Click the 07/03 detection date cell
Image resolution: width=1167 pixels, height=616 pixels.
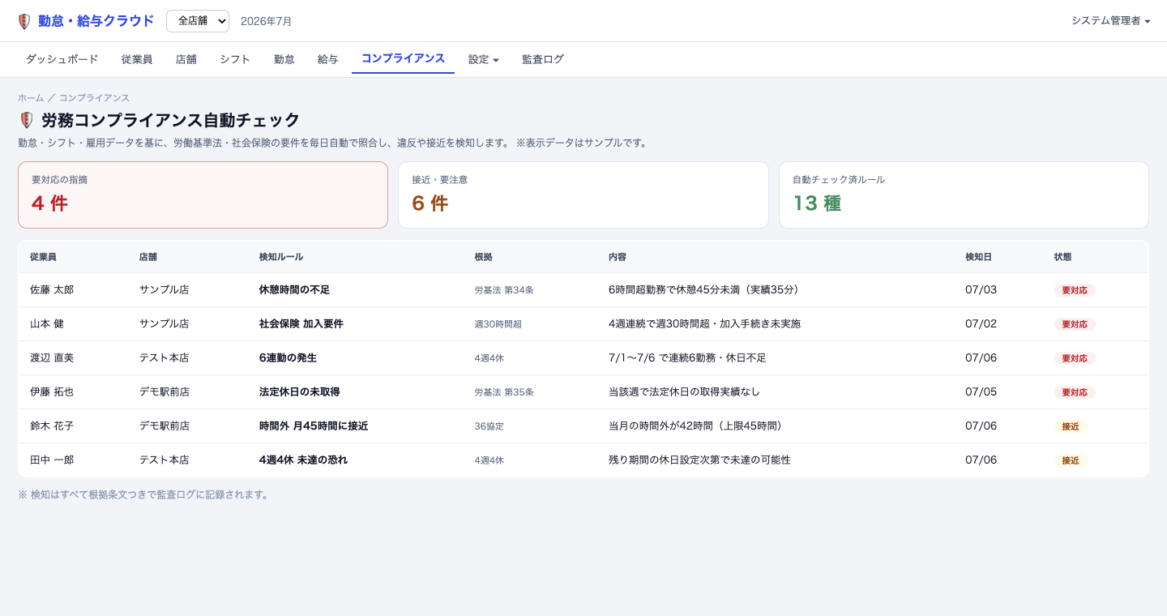pyautogui.click(x=981, y=289)
